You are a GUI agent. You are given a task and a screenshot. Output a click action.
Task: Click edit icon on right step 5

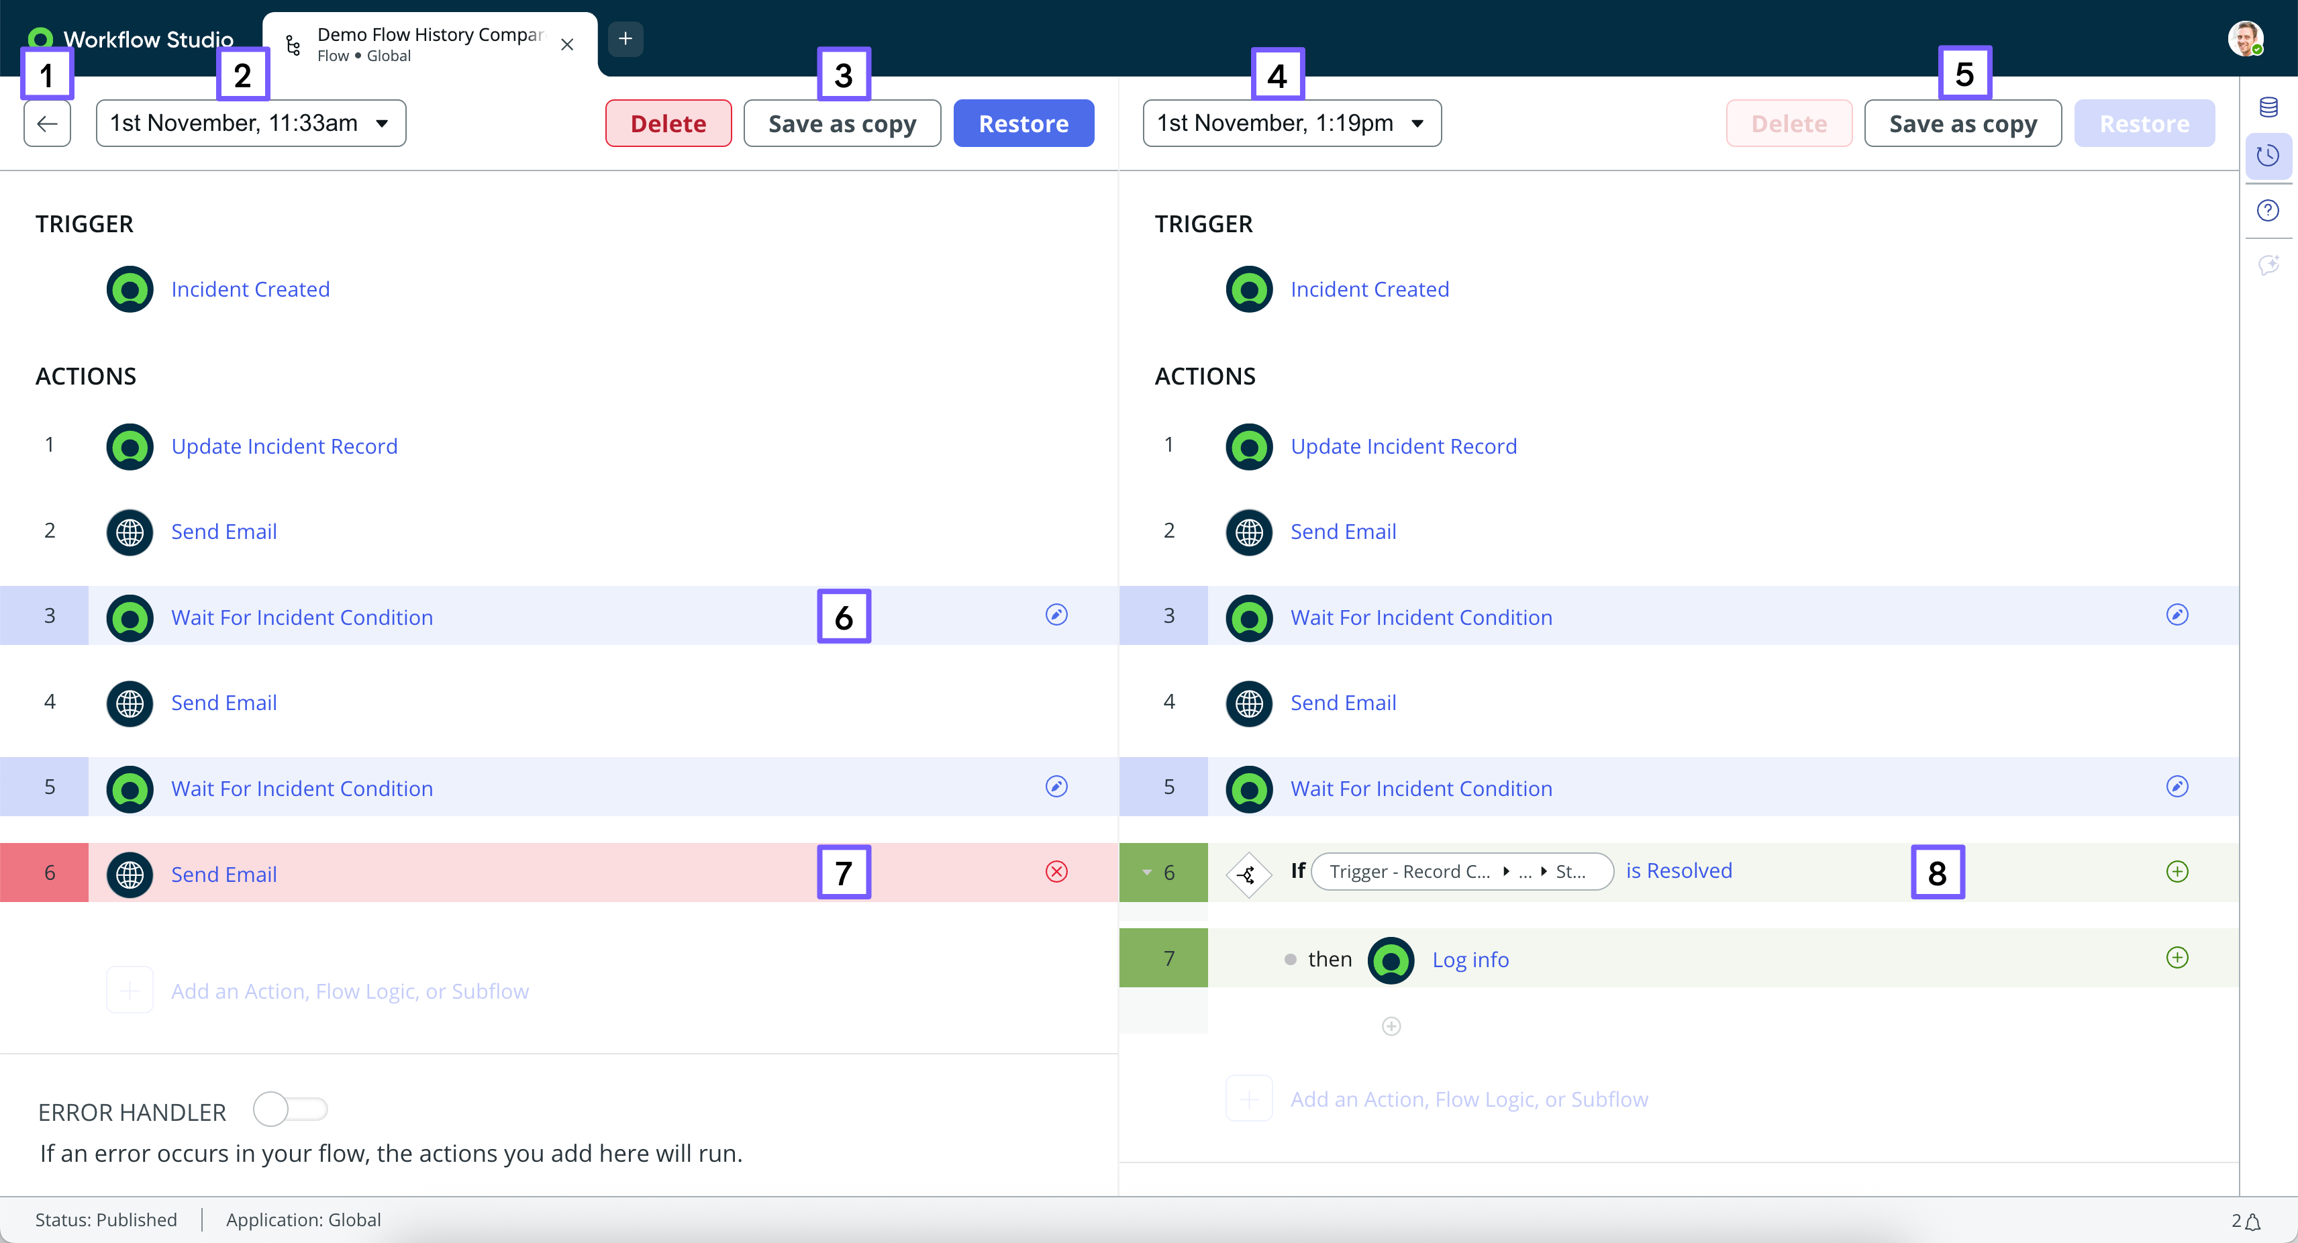(x=2177, y=786)
